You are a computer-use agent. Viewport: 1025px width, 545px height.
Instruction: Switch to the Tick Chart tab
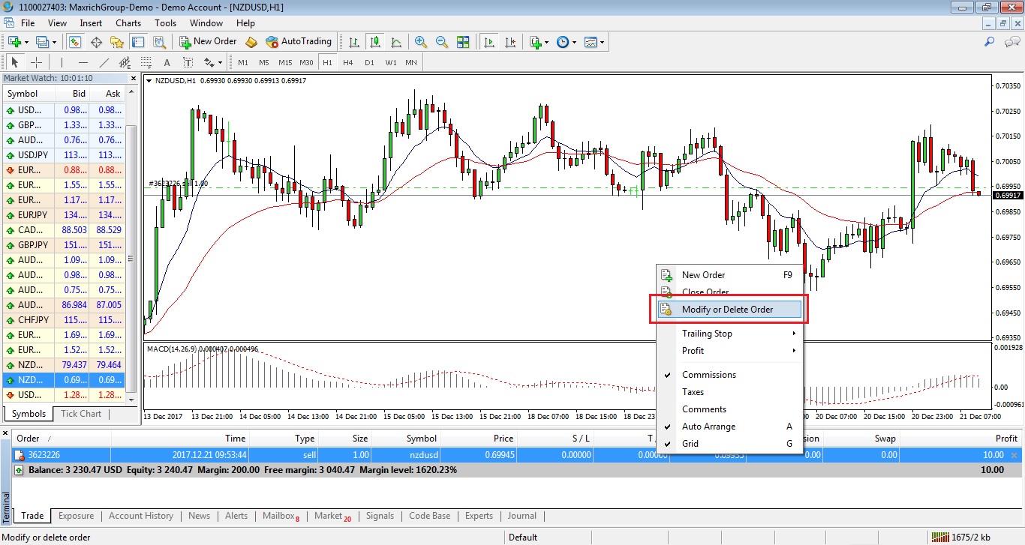[x=81, y=414]
